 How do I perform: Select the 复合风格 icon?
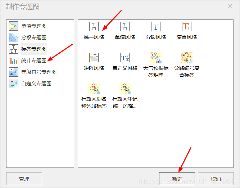(187, 27)
